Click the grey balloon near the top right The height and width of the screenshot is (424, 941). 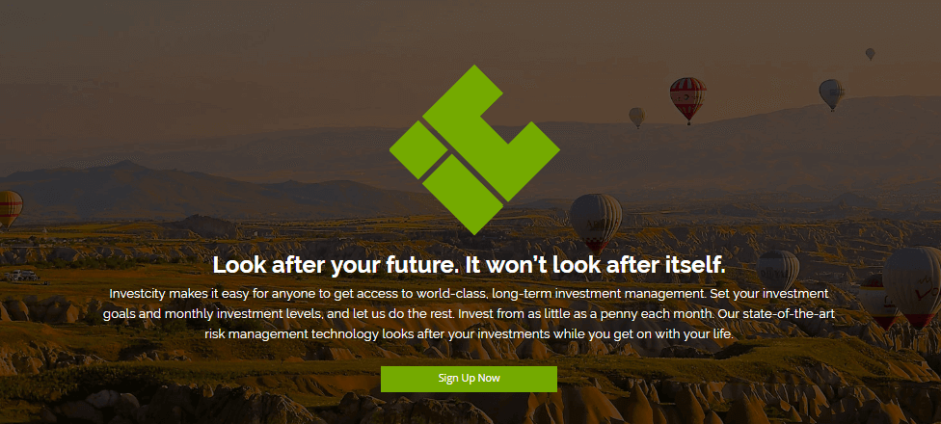pyautogui.click(x=832, y=94)
